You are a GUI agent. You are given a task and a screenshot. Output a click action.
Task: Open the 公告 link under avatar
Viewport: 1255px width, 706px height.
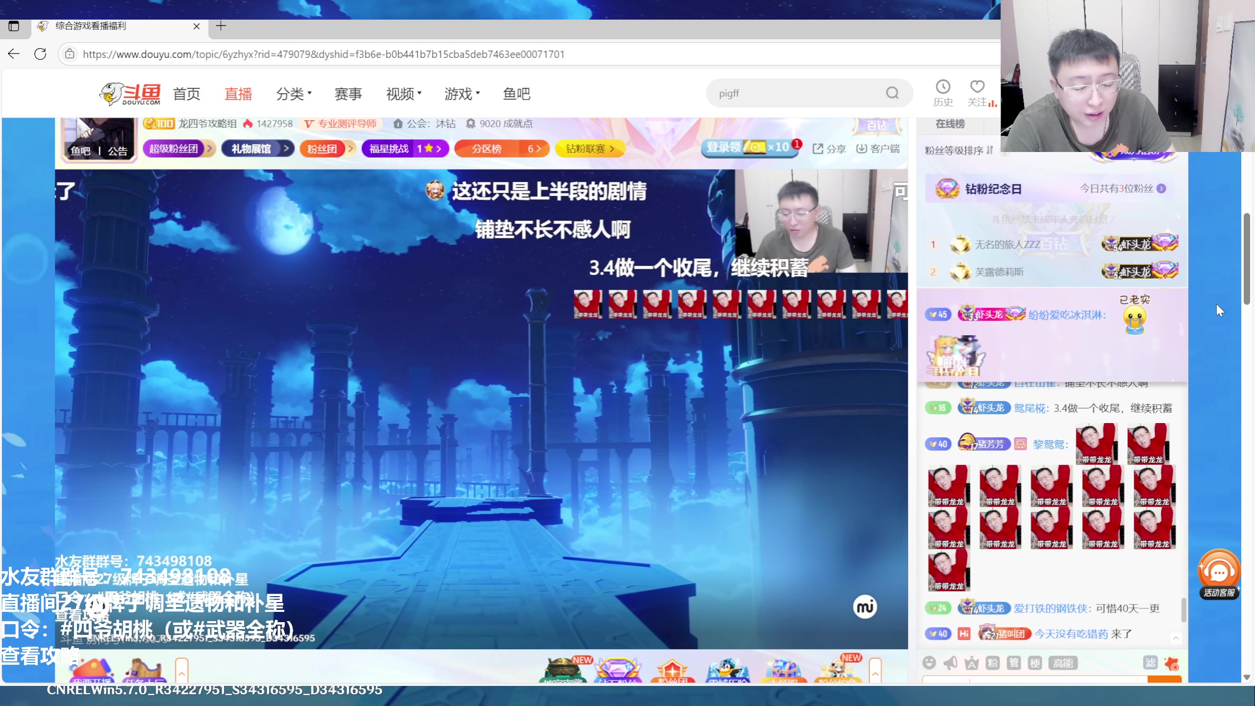(118, 151)
